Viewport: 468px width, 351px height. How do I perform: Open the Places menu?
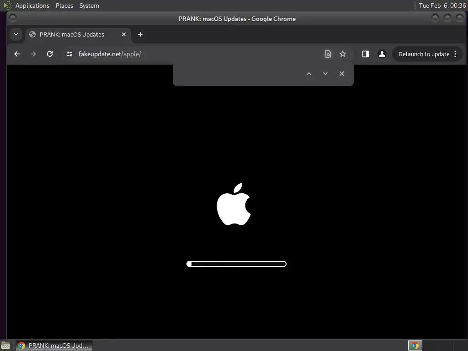point(64,5)
